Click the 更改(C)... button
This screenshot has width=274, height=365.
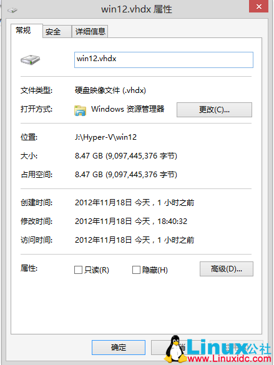click(x=214, y=110)
